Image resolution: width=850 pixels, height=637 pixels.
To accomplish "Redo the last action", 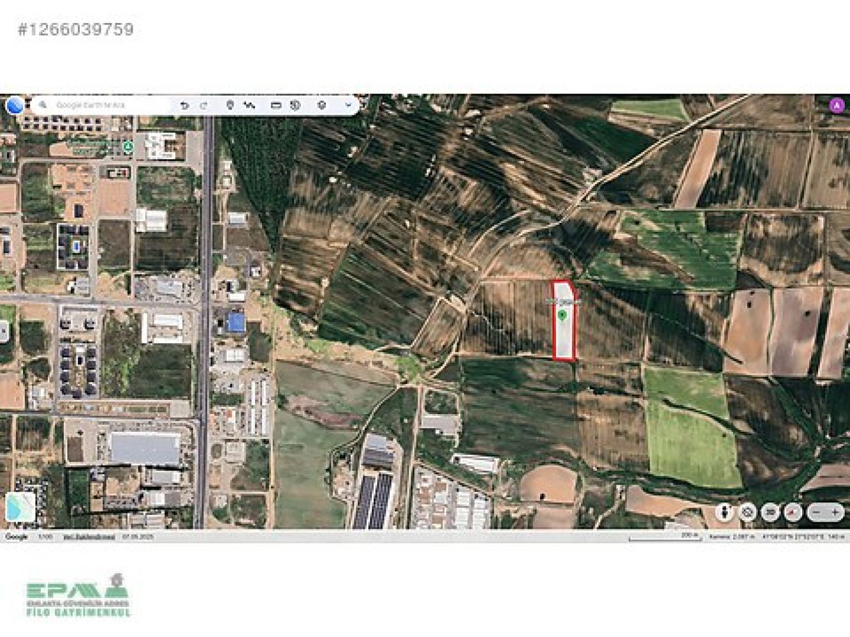I will click(203, 105).
